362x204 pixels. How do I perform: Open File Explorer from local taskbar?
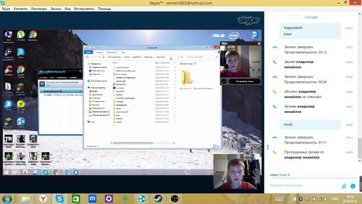coord(26,199)
